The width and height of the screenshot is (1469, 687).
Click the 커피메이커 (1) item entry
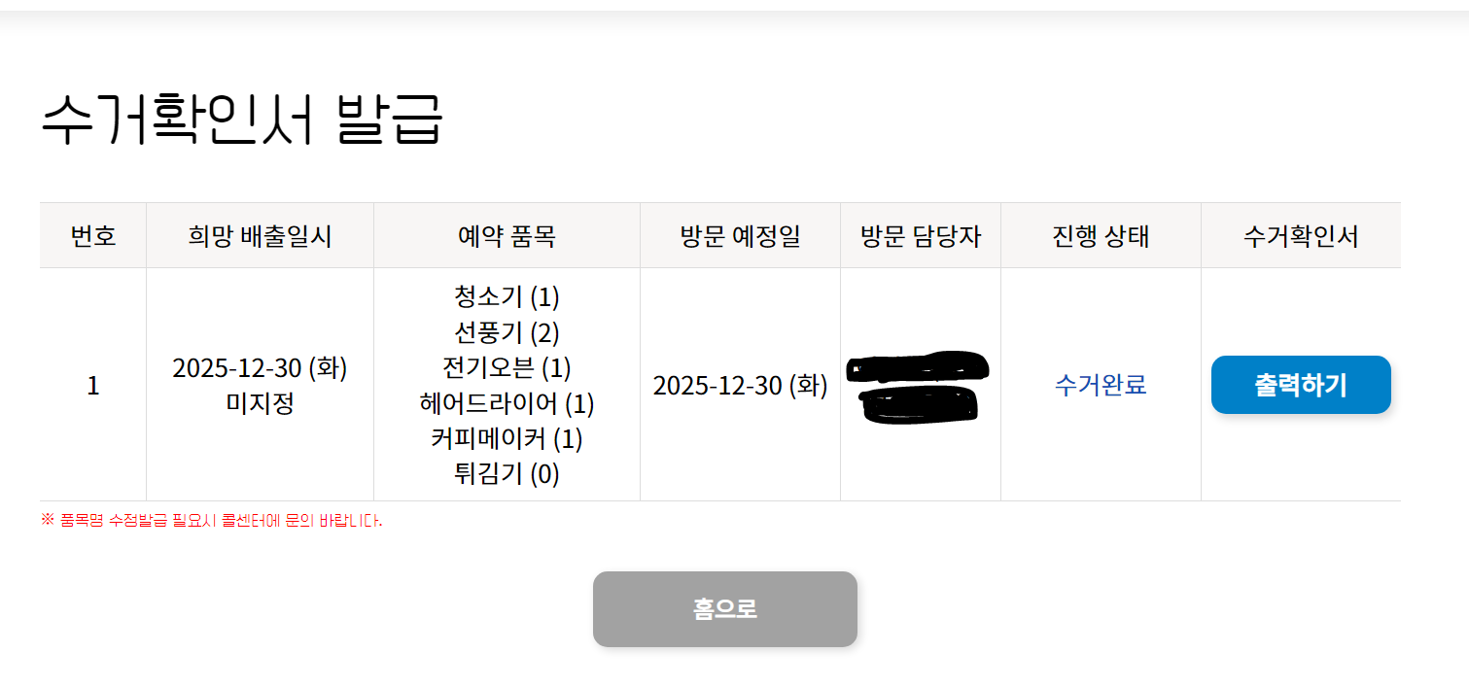point(507,438)
